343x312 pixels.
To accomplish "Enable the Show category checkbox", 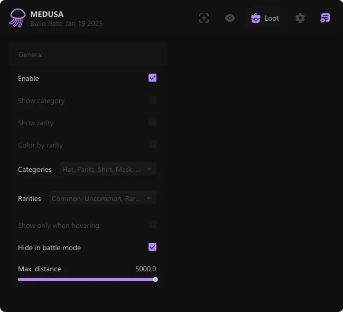I will 152,100.
